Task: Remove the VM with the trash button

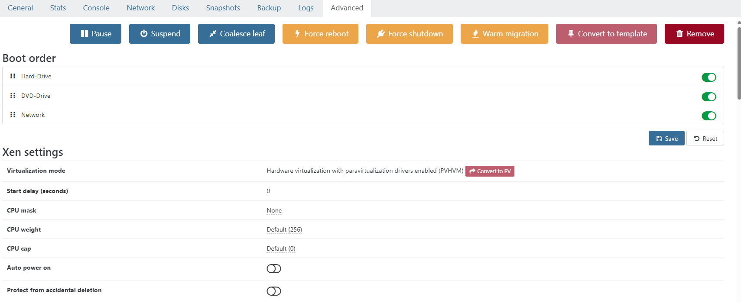Action: [x=694, y=34]
